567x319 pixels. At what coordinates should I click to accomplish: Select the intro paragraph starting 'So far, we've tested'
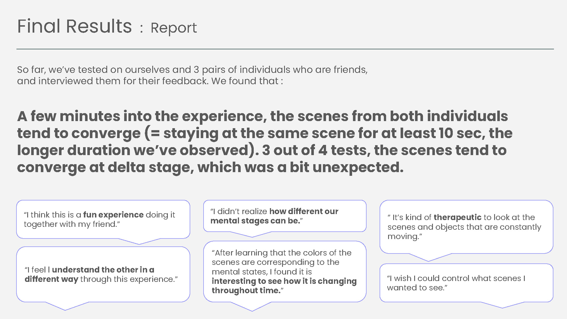pyautogui.click(x=192, y=75)
